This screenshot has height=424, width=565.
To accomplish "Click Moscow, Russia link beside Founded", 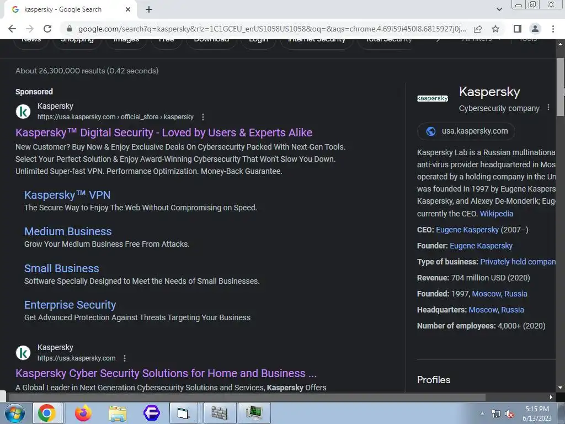I will tap(499, 294).
